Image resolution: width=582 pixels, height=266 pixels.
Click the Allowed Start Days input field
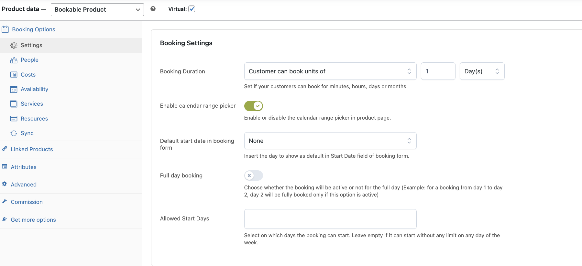pos(330,219)
